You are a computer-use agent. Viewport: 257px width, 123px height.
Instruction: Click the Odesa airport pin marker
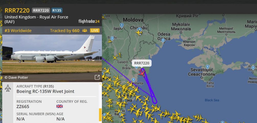163,40
